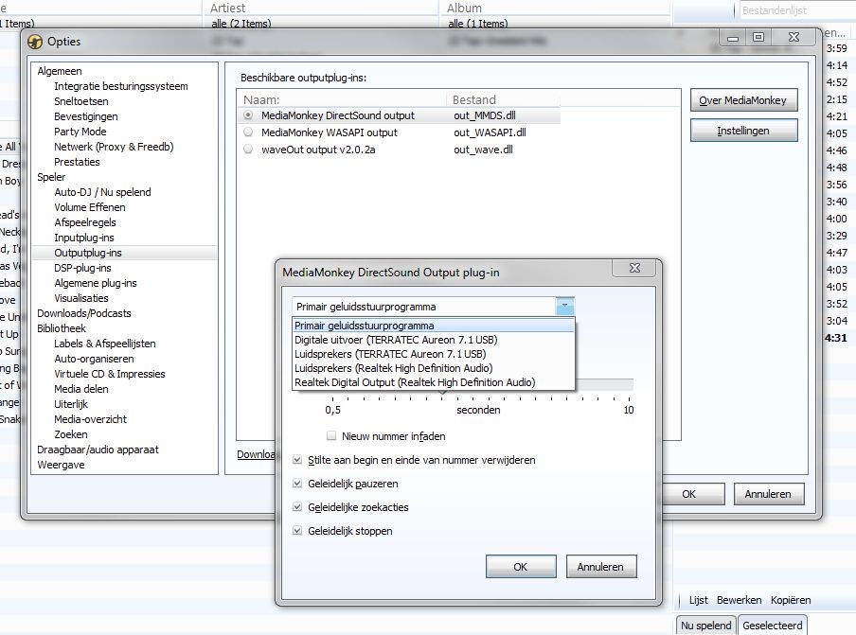The width and height of the screenshot is (856, 635).
Task: Choose Luidsprekers (TERRATEC Aureon 7.1 USB)
Action: click(x=434, y=354)
